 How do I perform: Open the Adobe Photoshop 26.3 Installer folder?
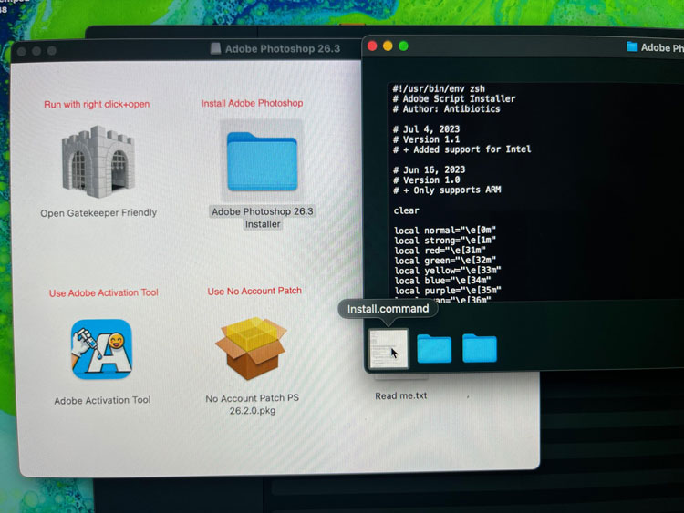(262, 161)
